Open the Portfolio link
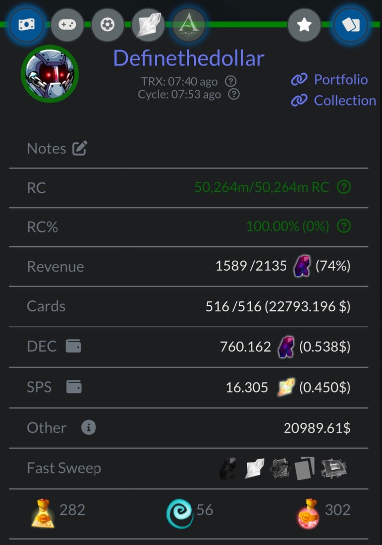This screenshot has width=382, height=545. click(x=329, y=80)
